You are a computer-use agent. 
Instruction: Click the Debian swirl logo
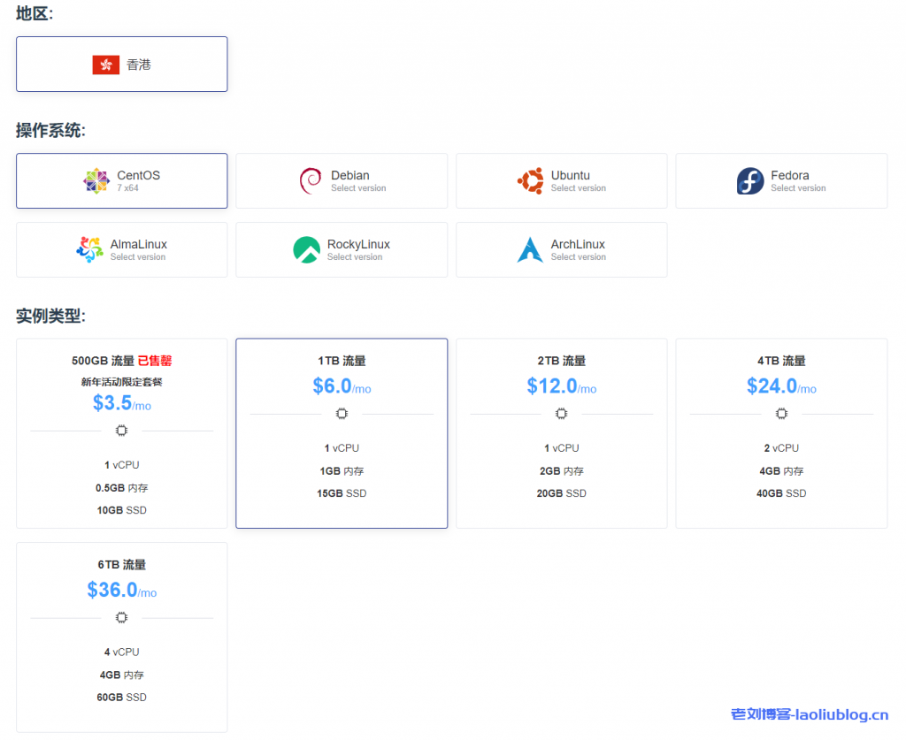point(311,181)
